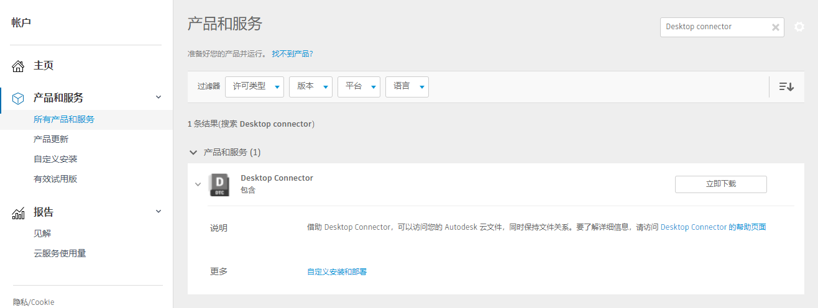The image size is (818, 308).
Task: Clear the Desktop connector search text
Action: tap(775, 27)
